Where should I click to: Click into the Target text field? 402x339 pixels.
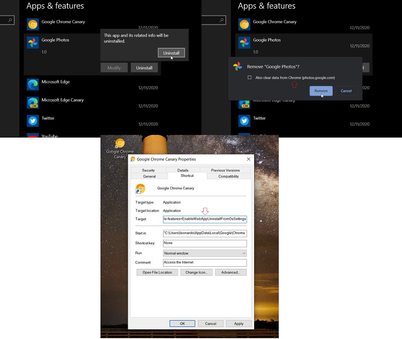point(205,219)
